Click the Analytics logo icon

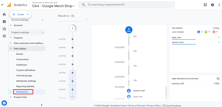(x=9, y=5)
